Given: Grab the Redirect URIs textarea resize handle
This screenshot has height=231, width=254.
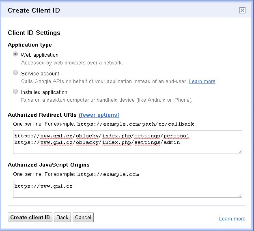Looking at the screenshot, I should tap(240, 152).
